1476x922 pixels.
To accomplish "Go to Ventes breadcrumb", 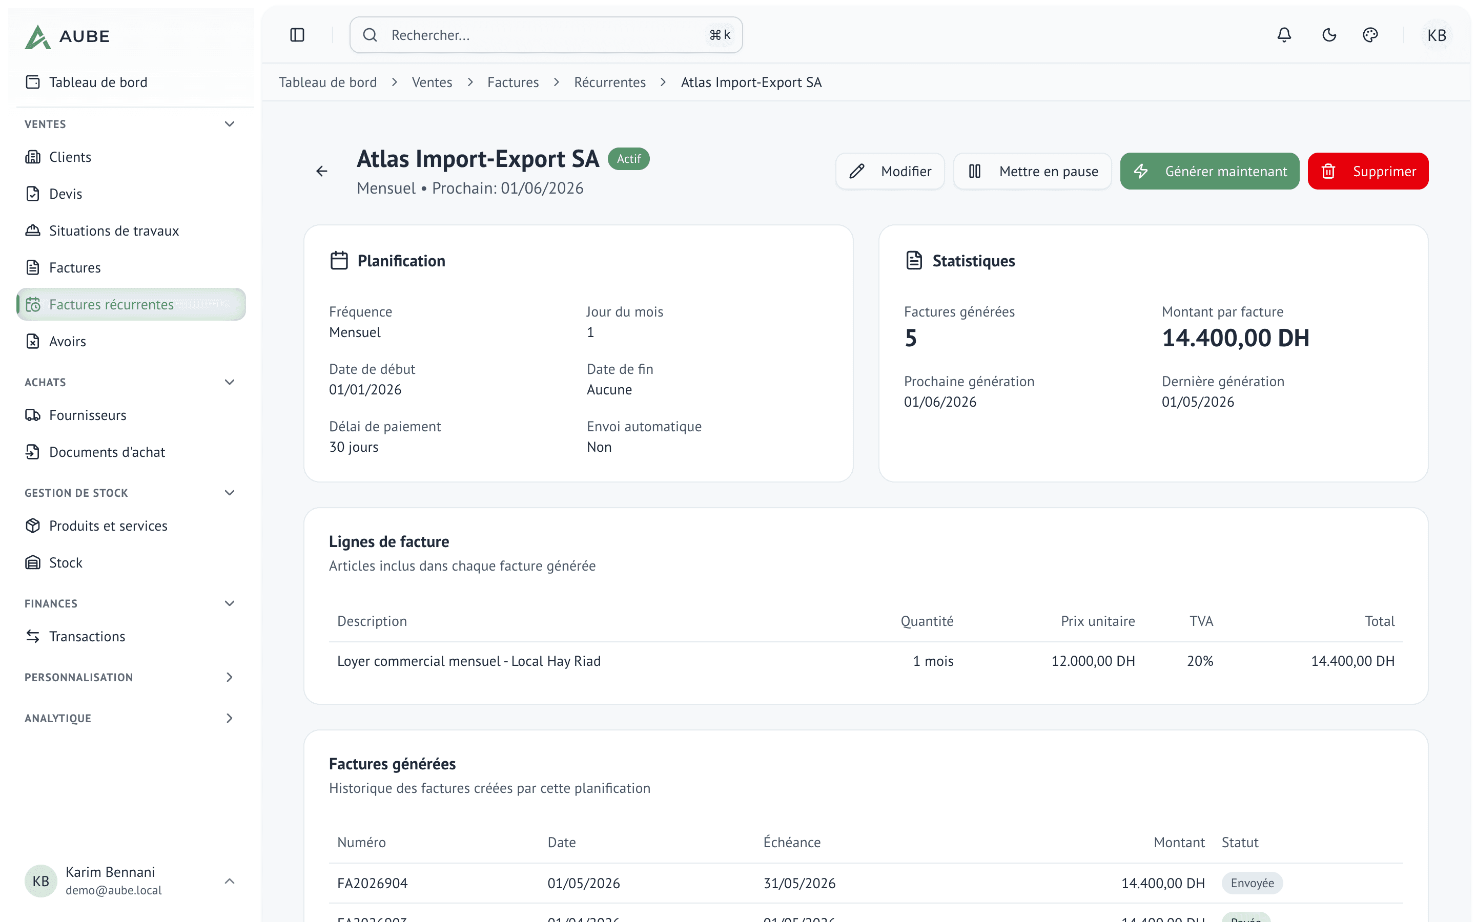I will (432, 82).
